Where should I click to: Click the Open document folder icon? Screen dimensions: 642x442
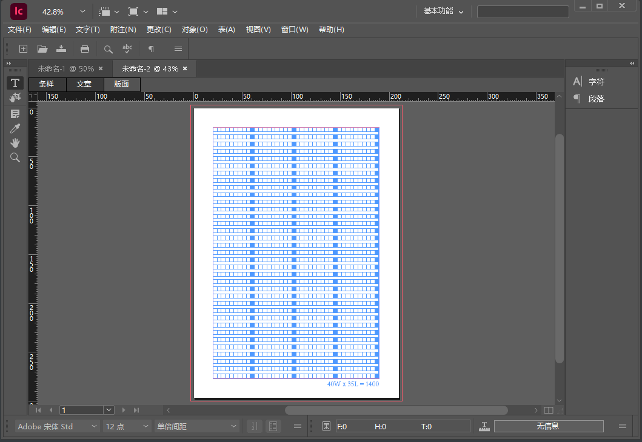[42, 49]
